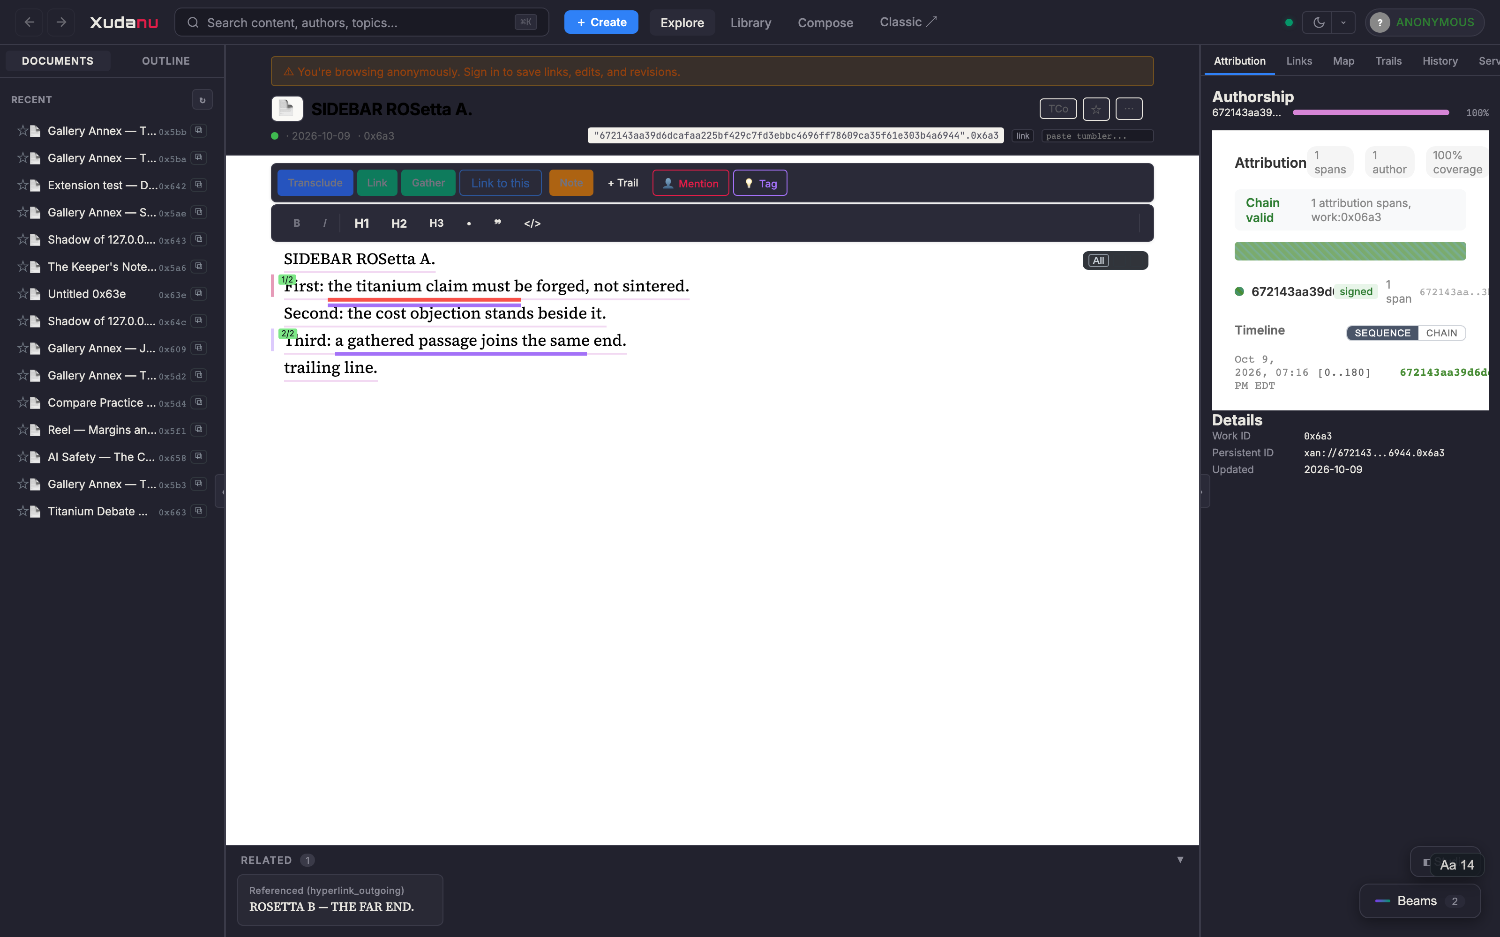This screenshot has width=1500, height=937.
Task: Open theme dropdown arrow next to moon
Action: click(1343, 22)
